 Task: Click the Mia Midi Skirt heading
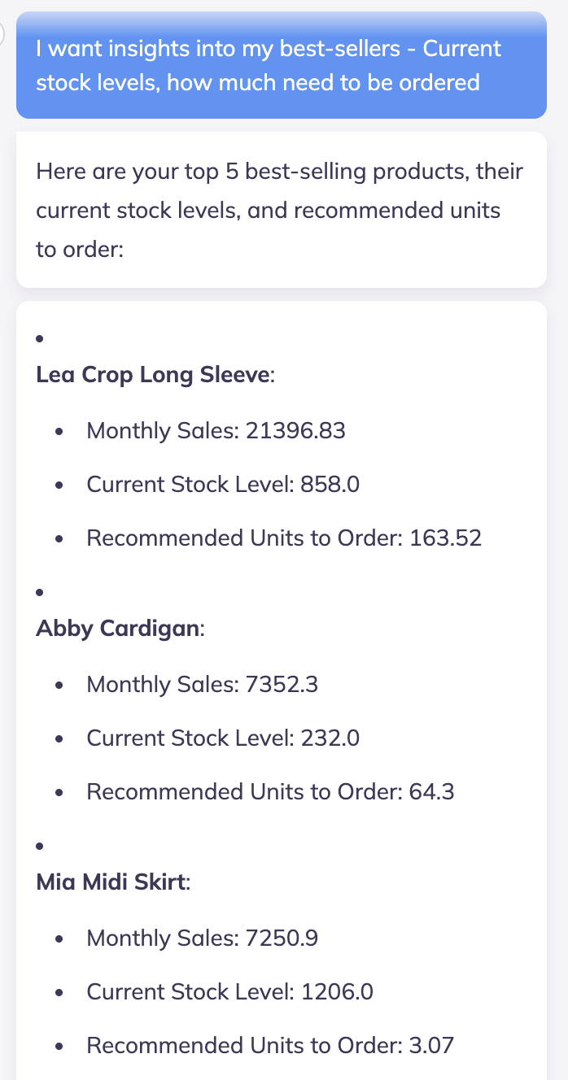point(111,882)
